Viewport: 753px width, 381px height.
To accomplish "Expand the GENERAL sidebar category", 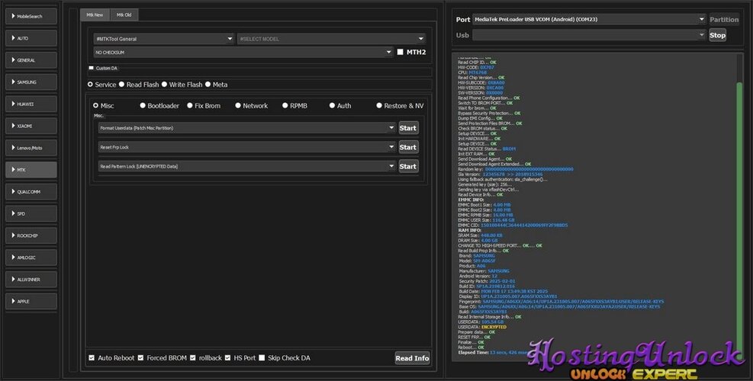I will coord(31,60).
